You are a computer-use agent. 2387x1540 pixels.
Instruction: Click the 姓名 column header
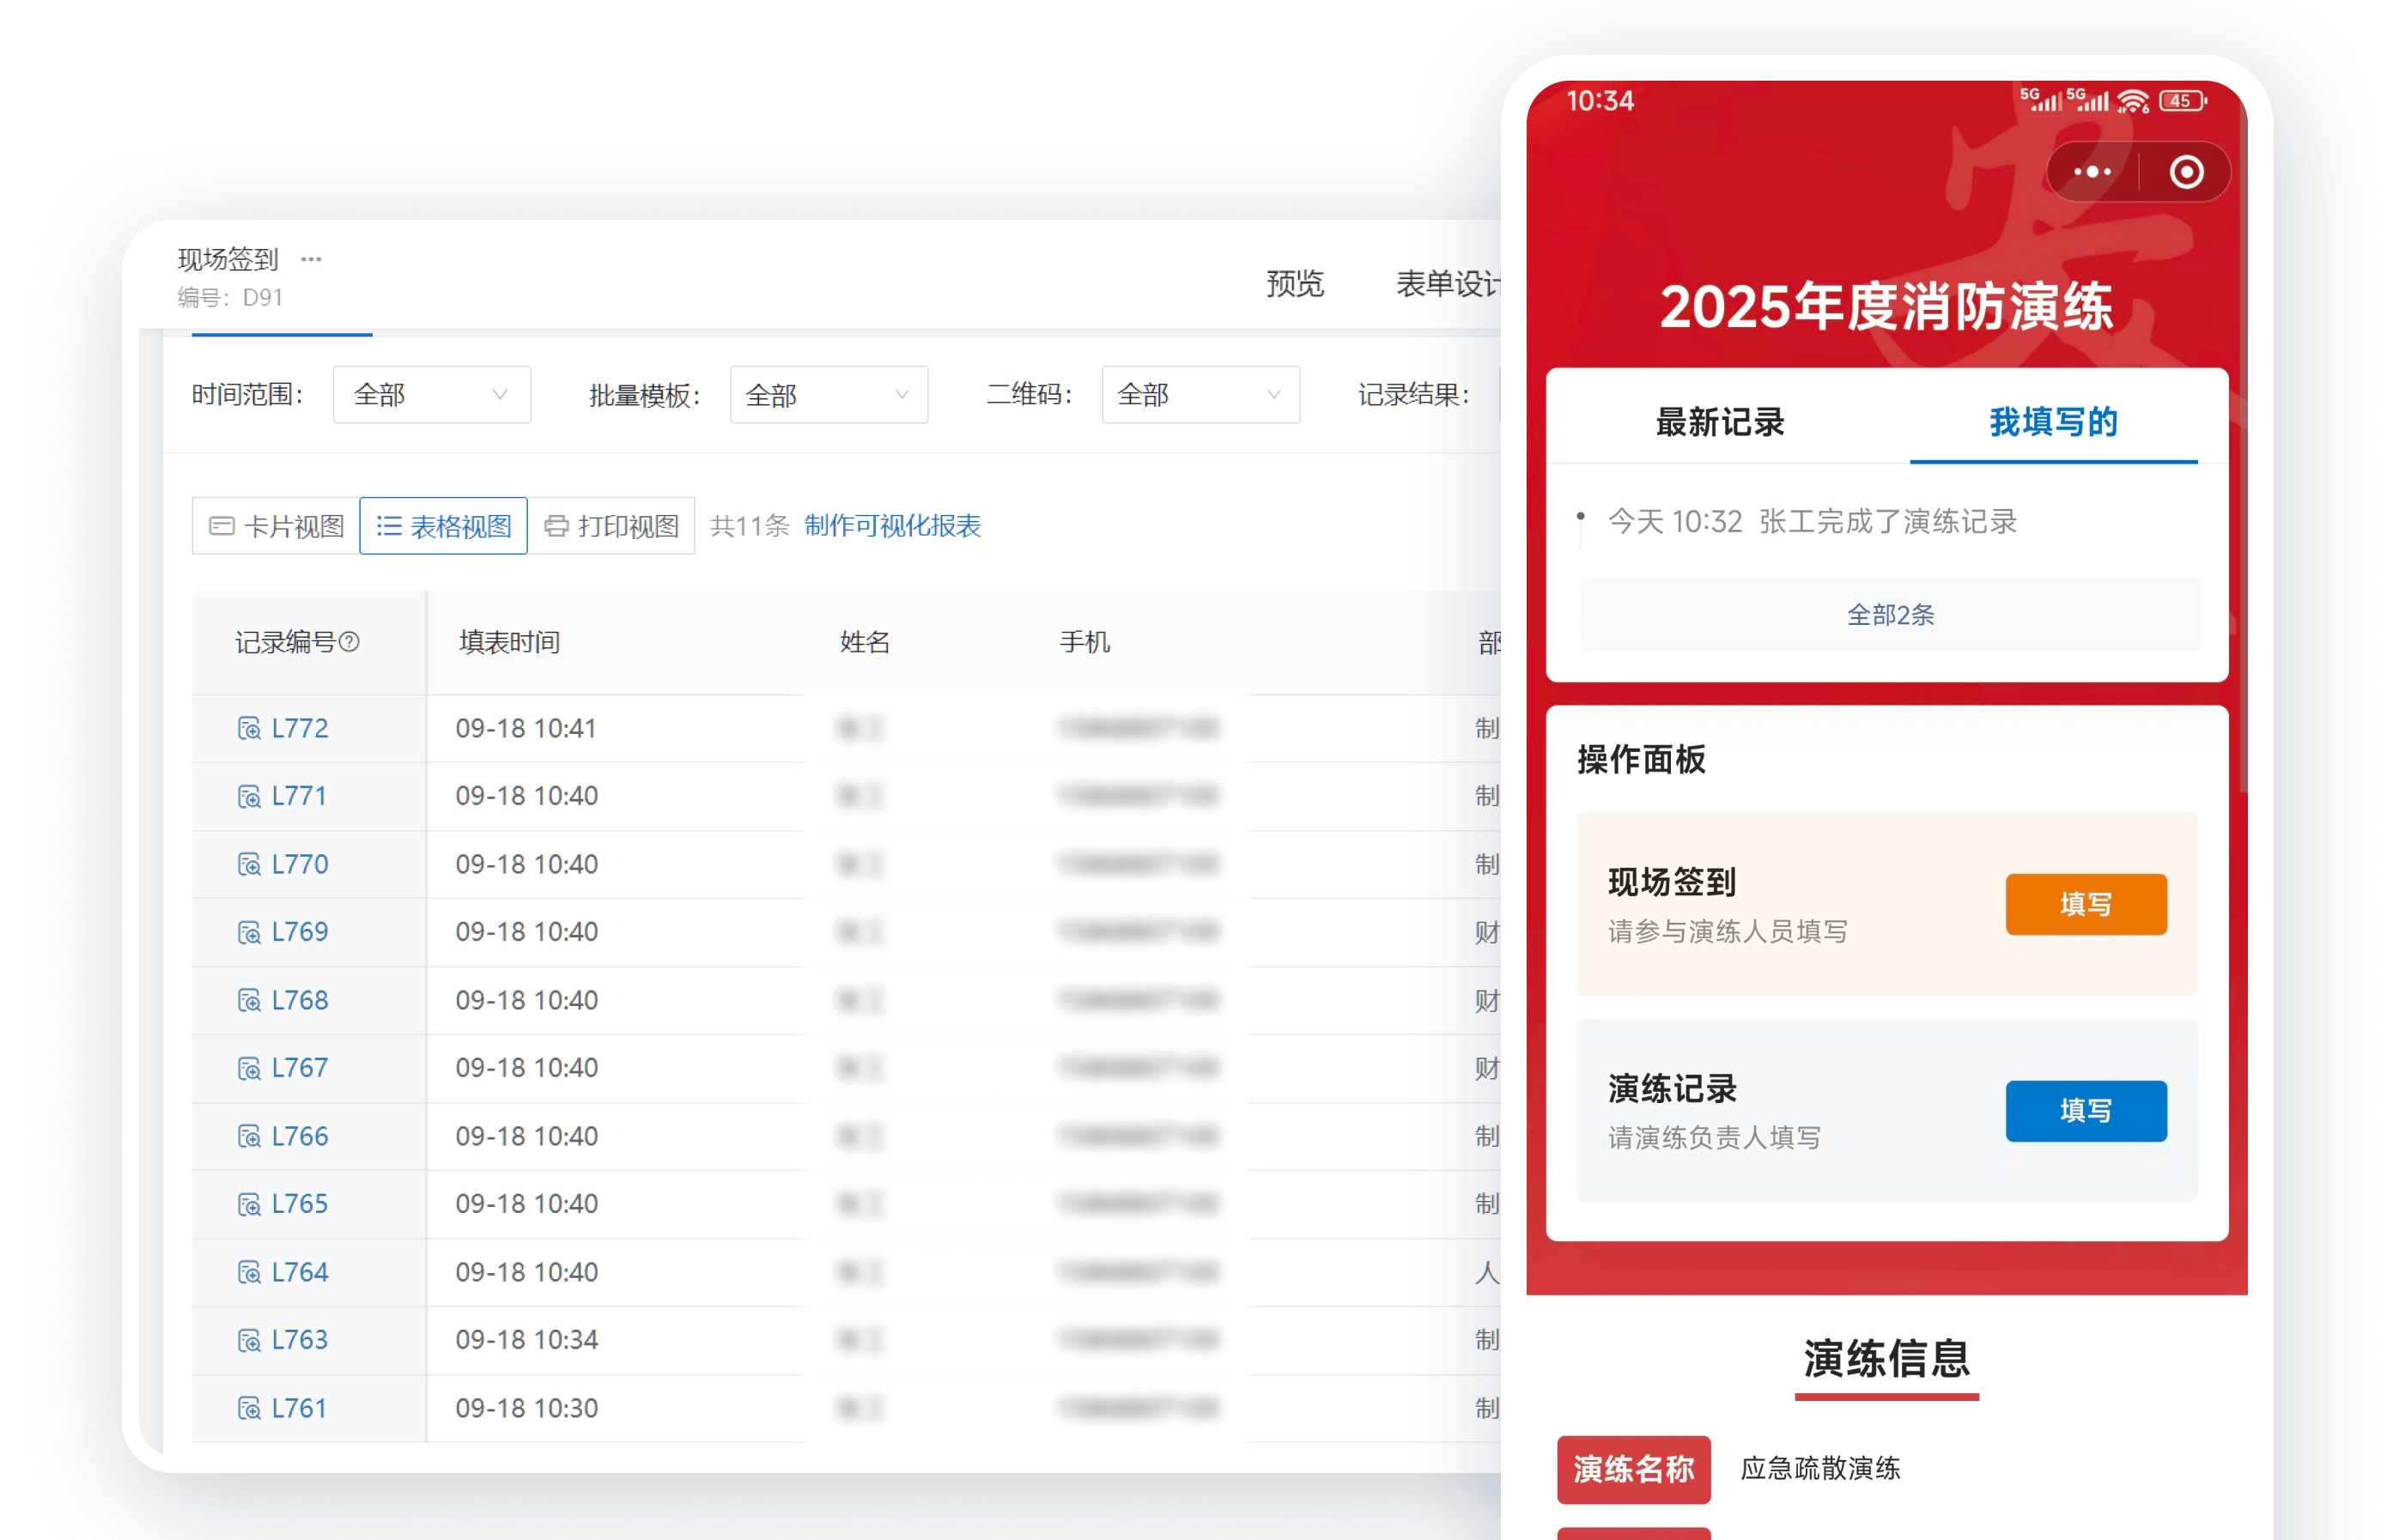[865, 642]
